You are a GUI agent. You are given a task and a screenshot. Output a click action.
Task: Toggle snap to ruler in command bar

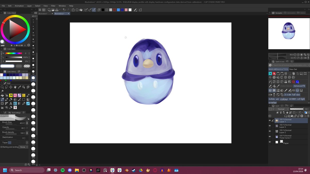(x=86, y=10)
